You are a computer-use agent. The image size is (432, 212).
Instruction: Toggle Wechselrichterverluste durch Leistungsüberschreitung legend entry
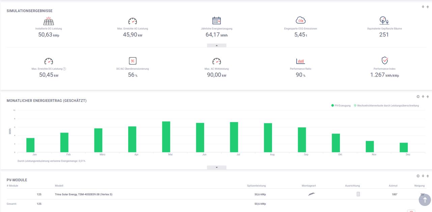pyautogui.click(x=386, y=105)
